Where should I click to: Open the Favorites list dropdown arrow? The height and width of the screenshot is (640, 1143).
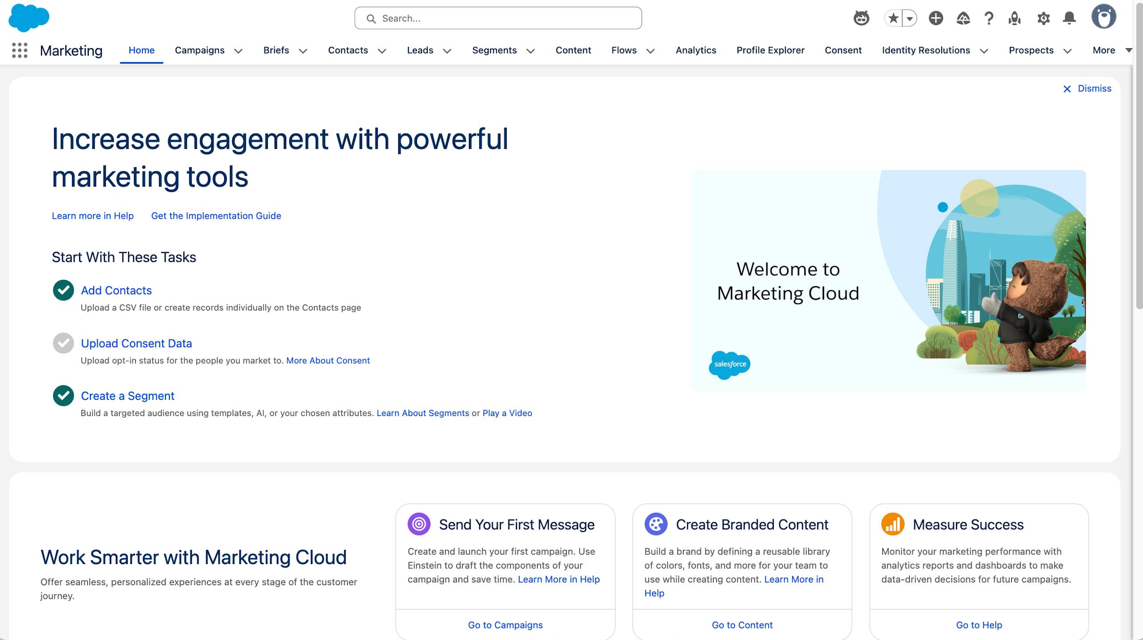click(909, 18)
